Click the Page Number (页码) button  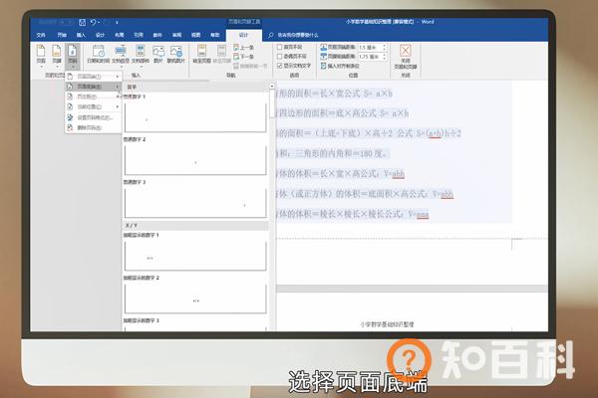click(x=72, y=55)
